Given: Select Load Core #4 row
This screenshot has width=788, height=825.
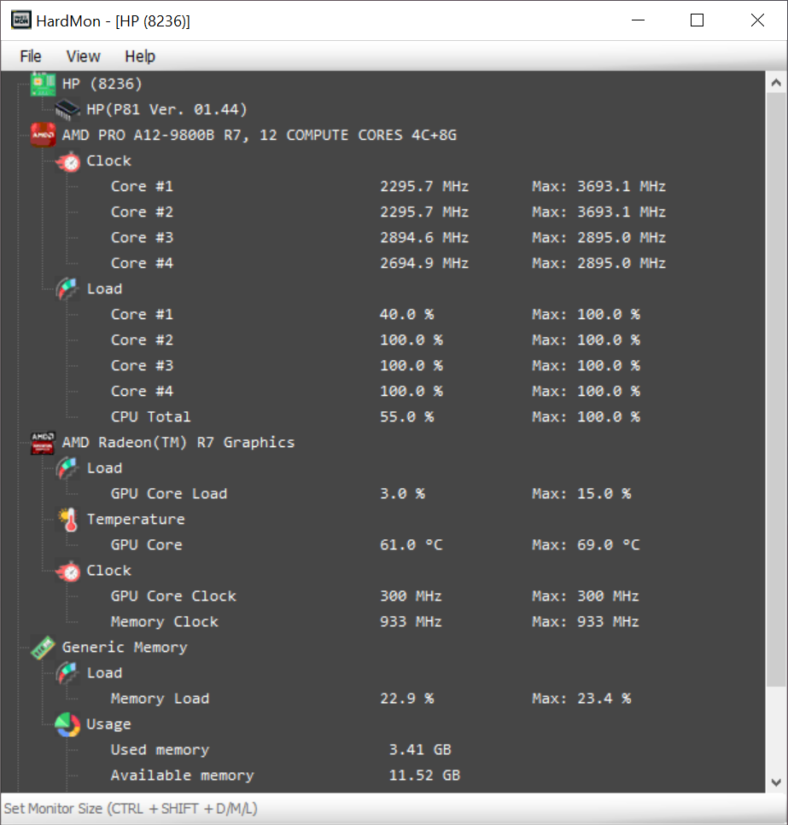Looking at the screenshot, I should (x=376, y=392).
